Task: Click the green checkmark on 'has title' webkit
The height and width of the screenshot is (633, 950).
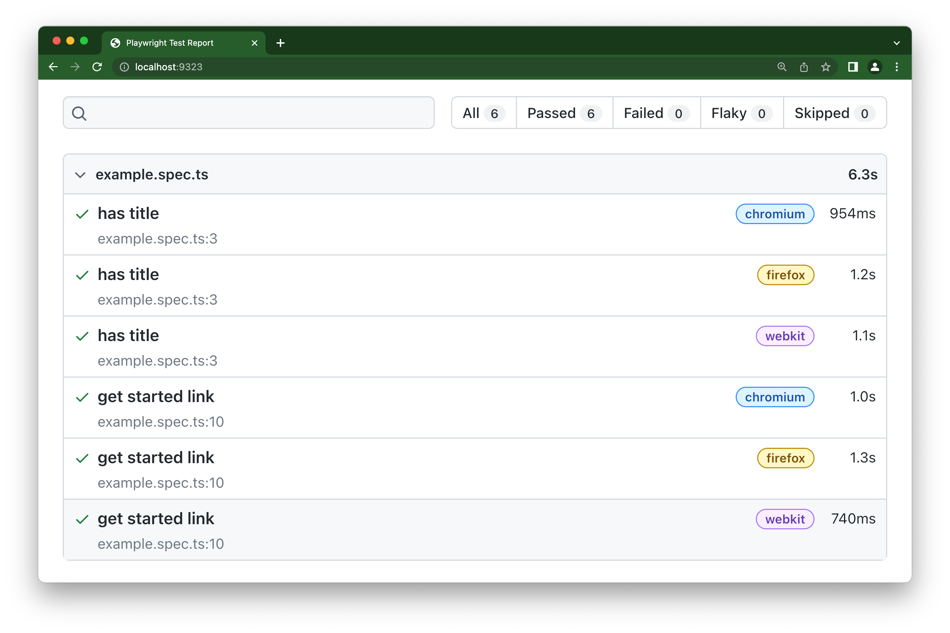Action: 83,336
